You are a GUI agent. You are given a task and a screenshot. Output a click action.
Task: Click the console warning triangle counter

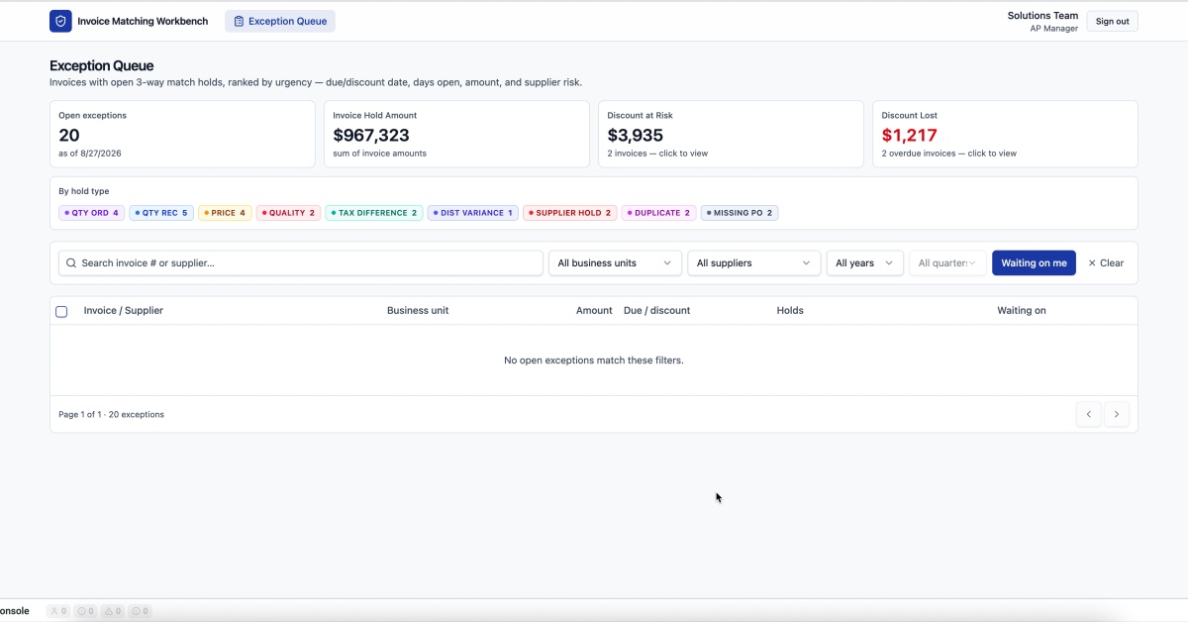pos(114,611)
